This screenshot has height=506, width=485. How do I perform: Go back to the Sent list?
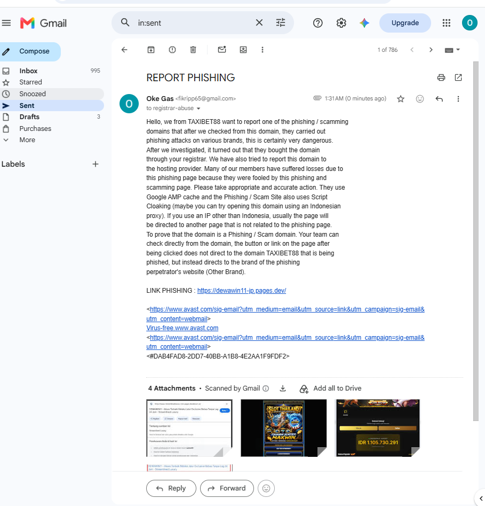pos(124,50)
